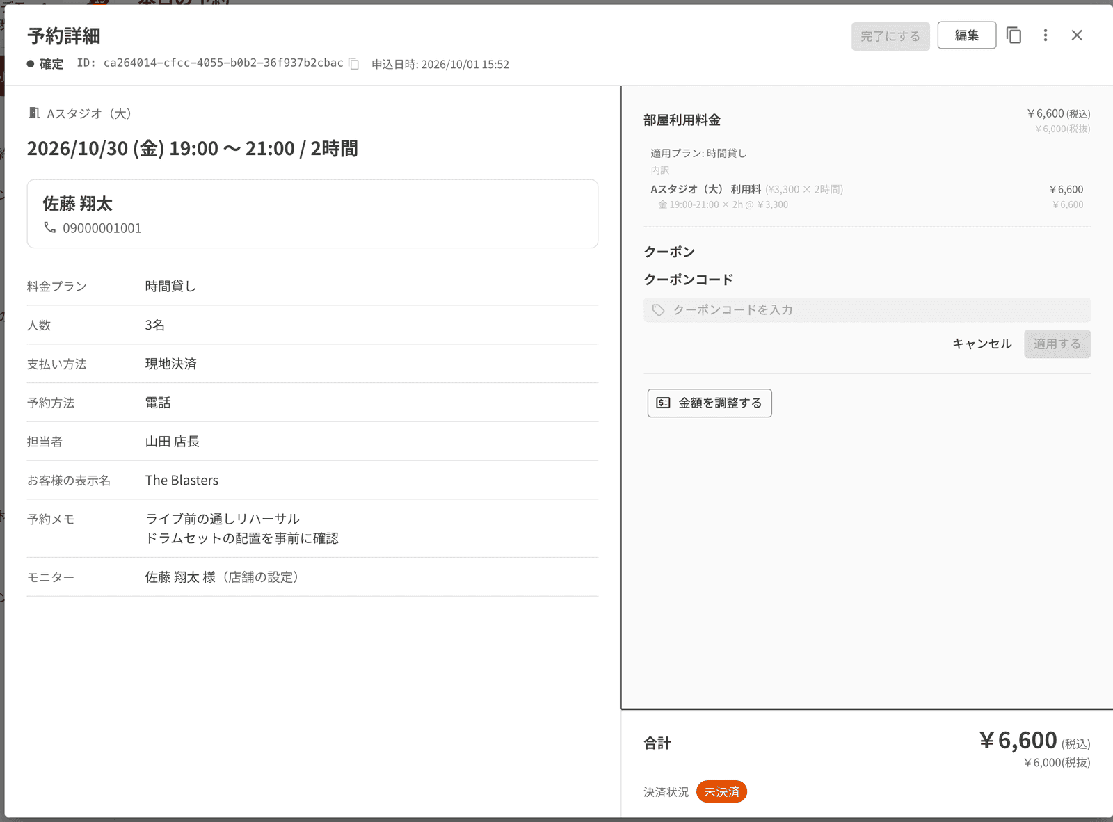Viewport: 1113px width, 822px height.
Task: Click the customer name 佐藤 翔太 card
Action: tap(312, 213)
